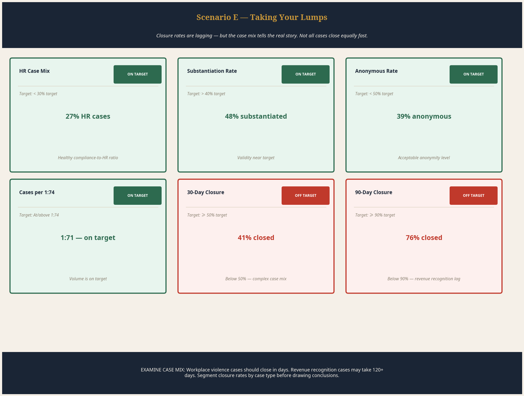This screenshot has width=524, height=396.
Task: Select the 'Anonymous Rate' card title
Action: pyautogui.click(x=376, y=71)
